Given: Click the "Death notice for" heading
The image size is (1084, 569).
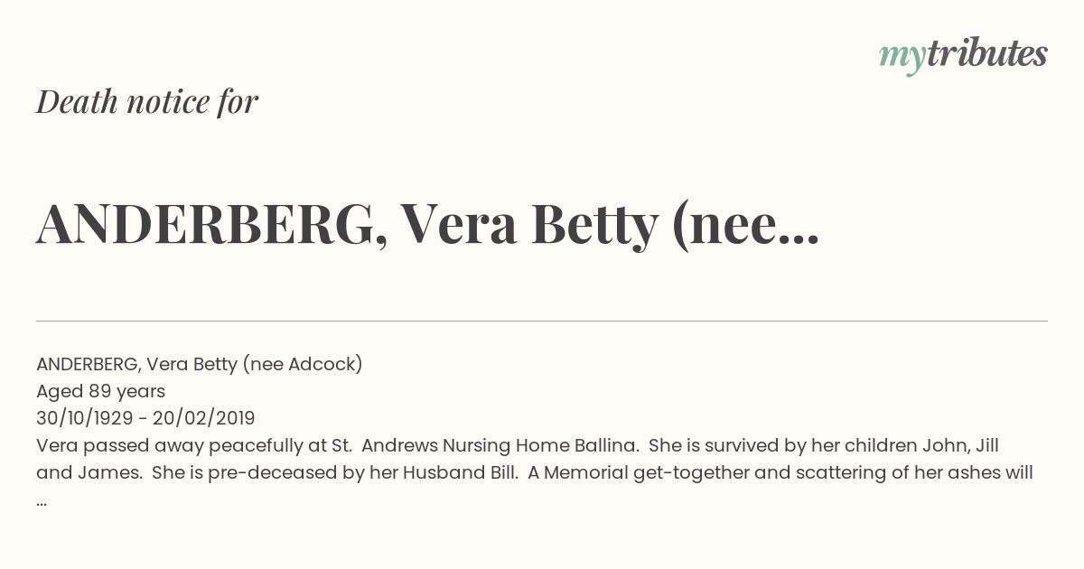Looking at the screenshot, I should 147,102.
